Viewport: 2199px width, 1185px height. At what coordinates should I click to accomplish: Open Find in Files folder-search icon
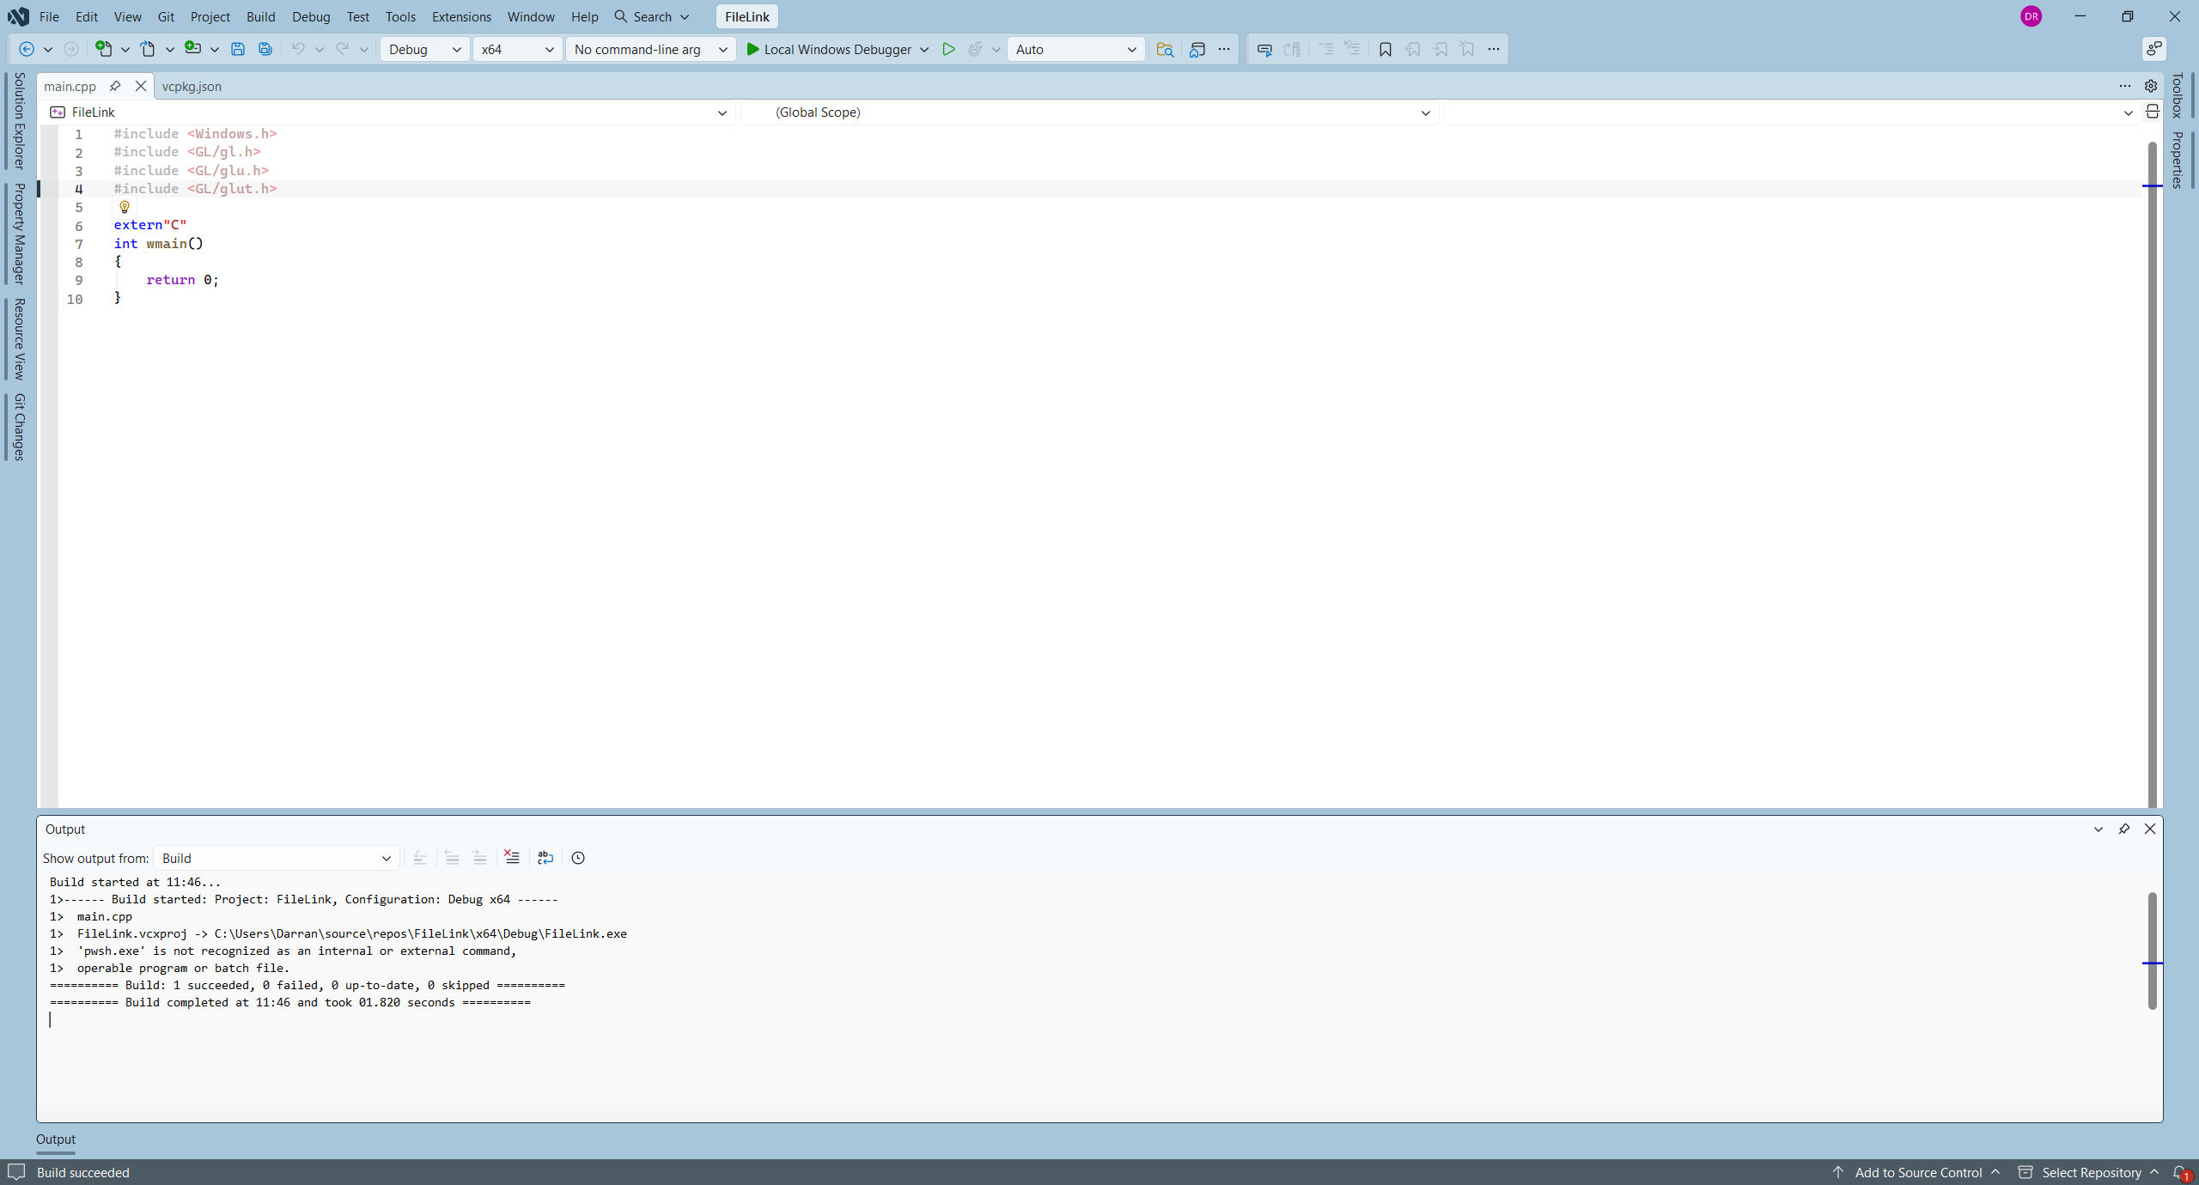pos(1165,49)
